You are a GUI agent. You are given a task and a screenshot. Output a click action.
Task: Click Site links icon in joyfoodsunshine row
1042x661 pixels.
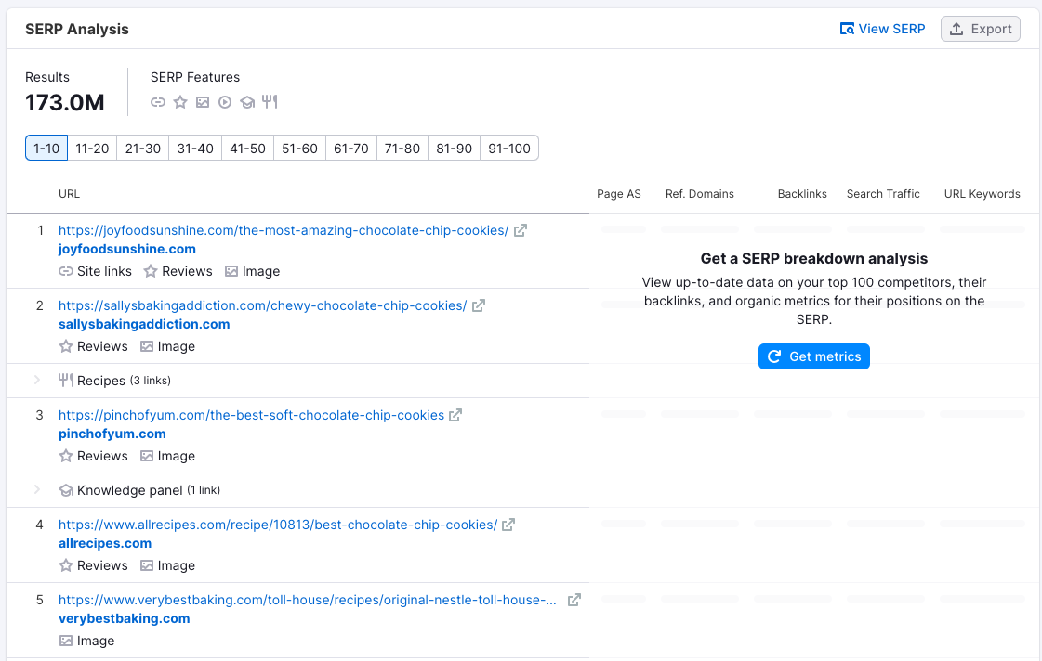(x=66, y=271)
